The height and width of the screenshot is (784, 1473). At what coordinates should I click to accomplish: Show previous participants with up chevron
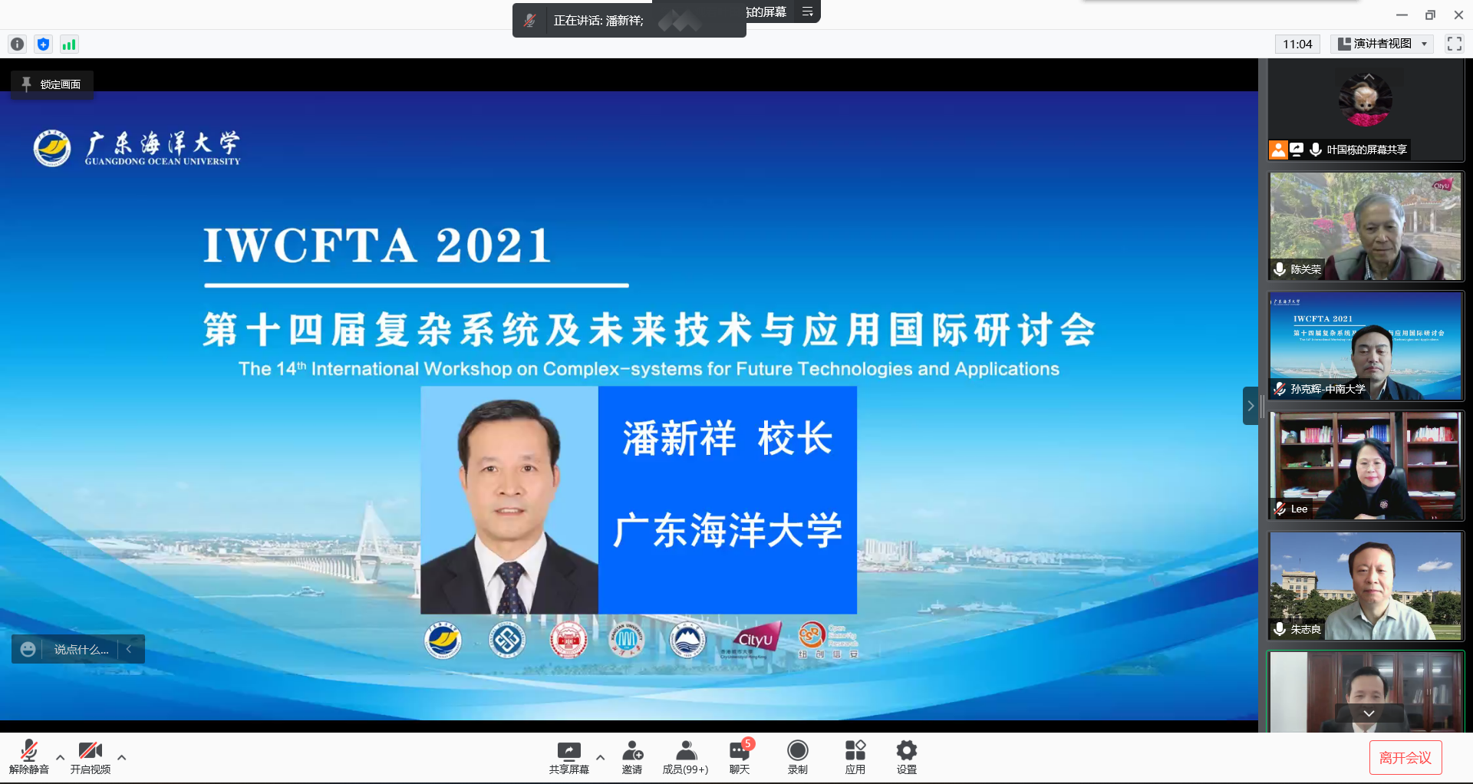1369,77
